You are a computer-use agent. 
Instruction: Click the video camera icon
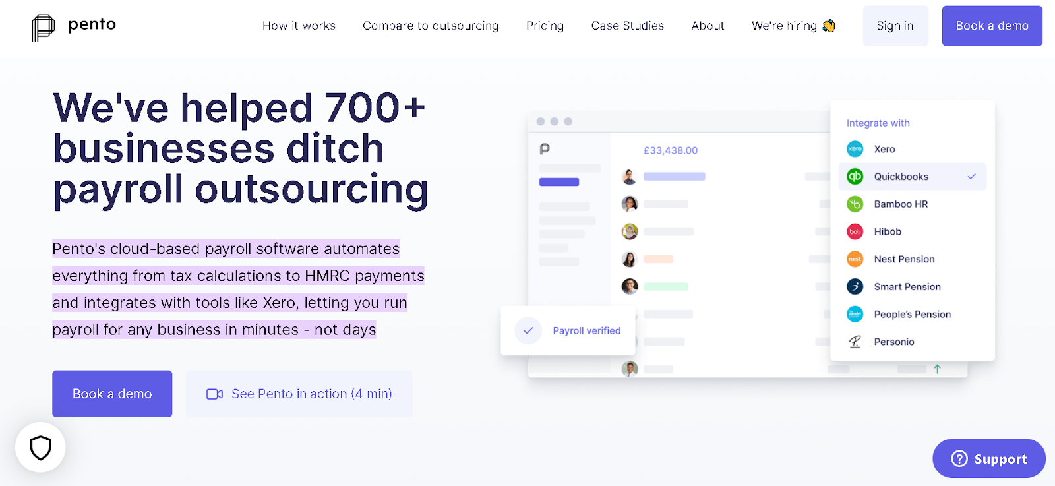point(214,394)
